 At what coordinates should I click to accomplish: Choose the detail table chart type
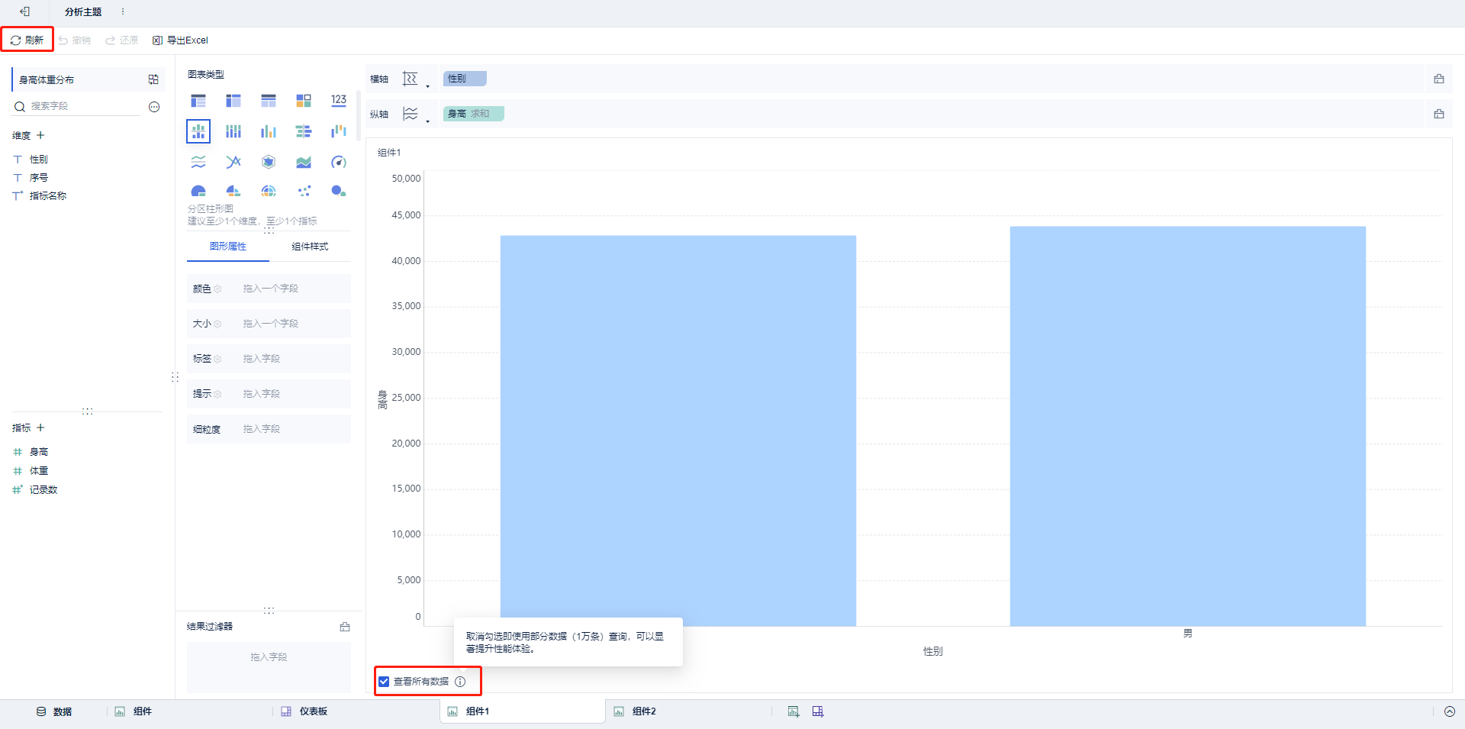(269, 101)
